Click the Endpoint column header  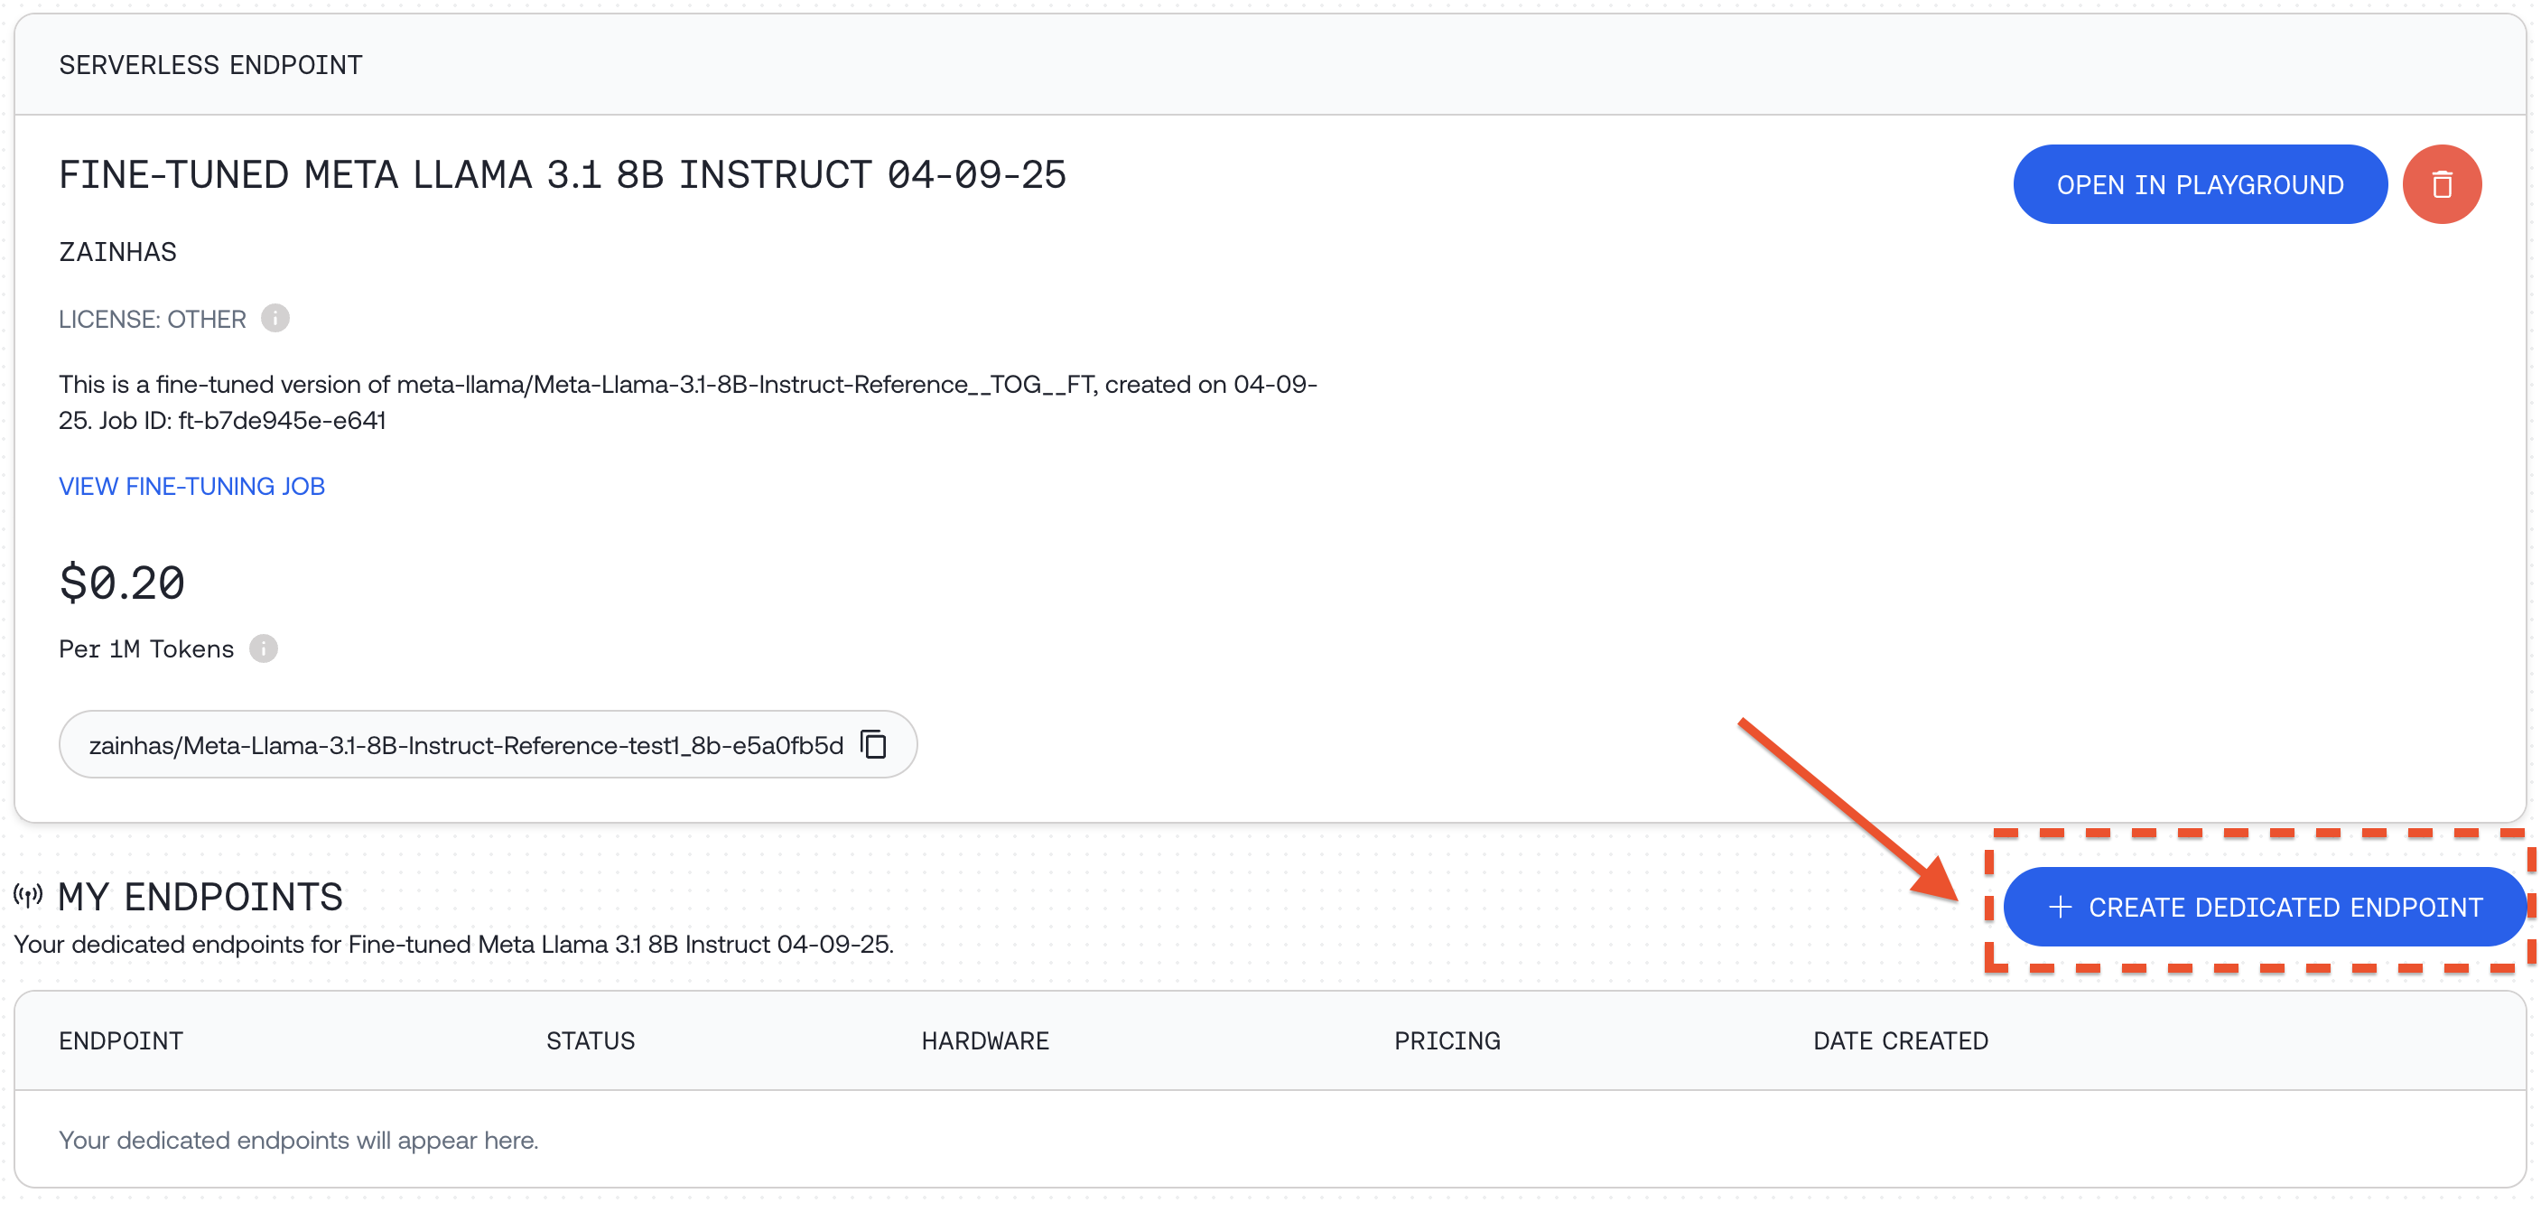[120, 1040]
